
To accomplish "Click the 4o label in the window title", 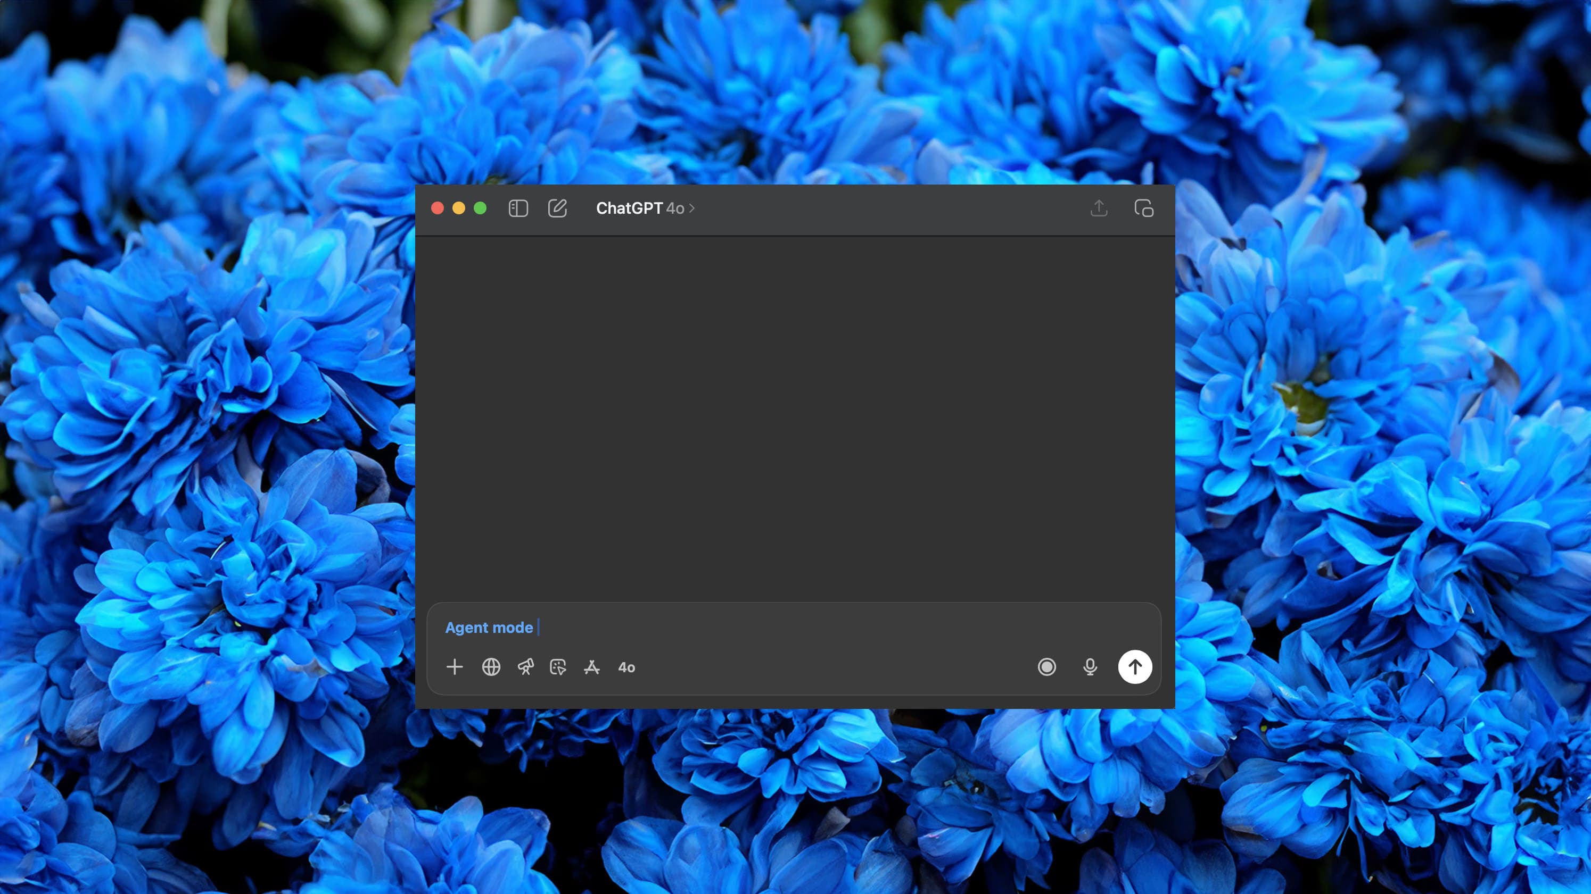I will point(675,208).
